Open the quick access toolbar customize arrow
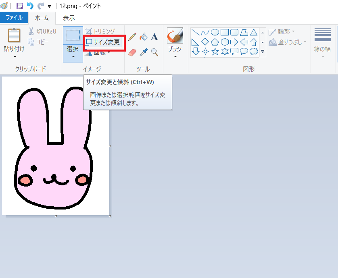 click(x=49, y=6)
